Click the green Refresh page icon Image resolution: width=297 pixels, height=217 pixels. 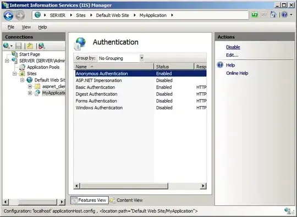(255, 15)
